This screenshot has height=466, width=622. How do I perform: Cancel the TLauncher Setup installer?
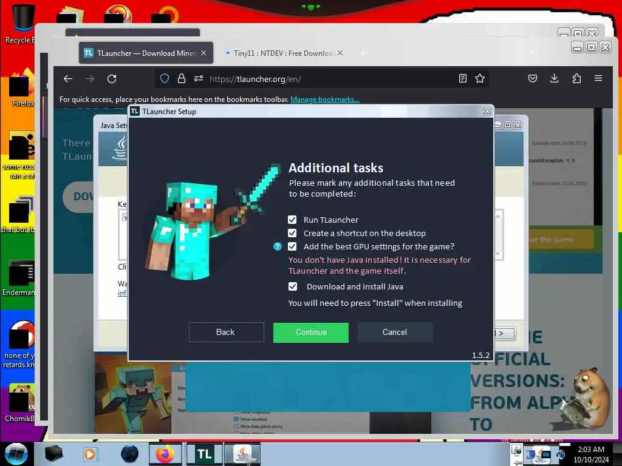(395, 332)
